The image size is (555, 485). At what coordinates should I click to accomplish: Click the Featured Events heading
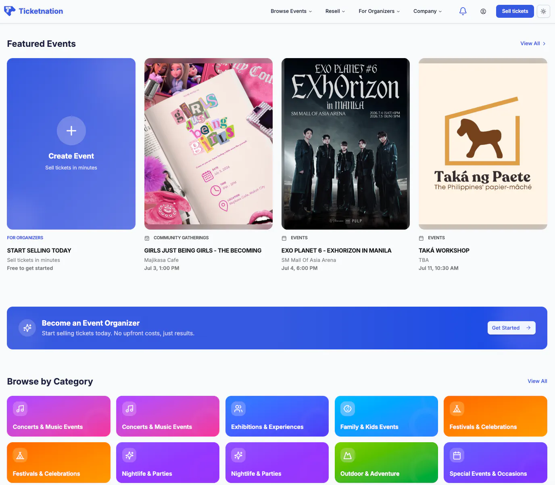[42, 44]
